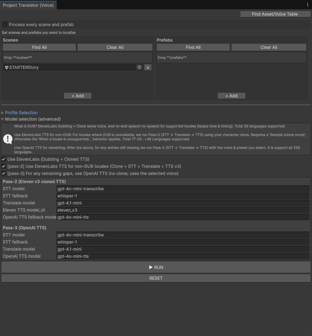This screenshot has height=336, width=312.
Task: Click the Drop prefabs area
Action: [x=231, y=57]
